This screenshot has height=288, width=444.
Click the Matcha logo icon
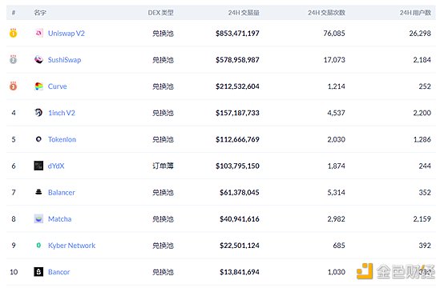point(38,218)
